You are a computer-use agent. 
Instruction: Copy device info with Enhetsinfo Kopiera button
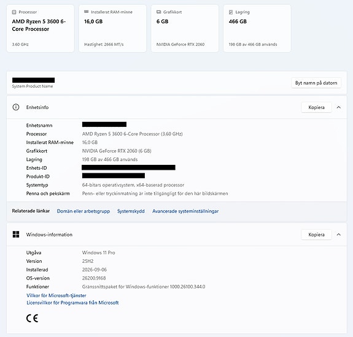point(316,107)
